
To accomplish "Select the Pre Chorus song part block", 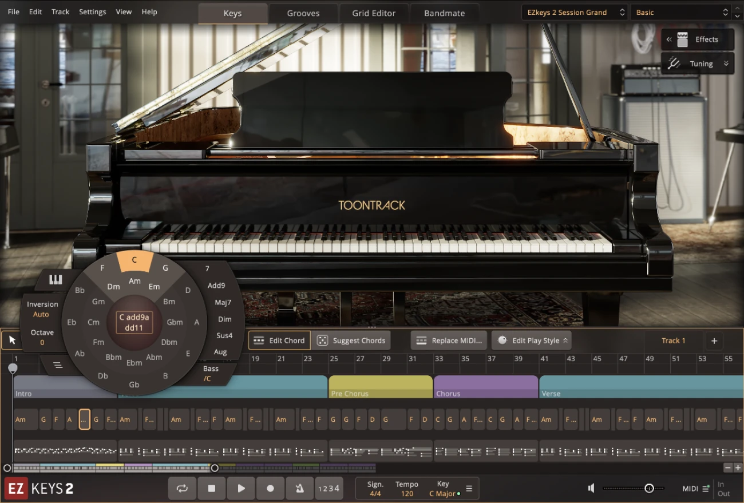I will click(380, 386).
